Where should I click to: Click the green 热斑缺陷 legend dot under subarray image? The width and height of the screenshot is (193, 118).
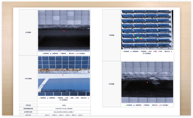tap(123, 51)
